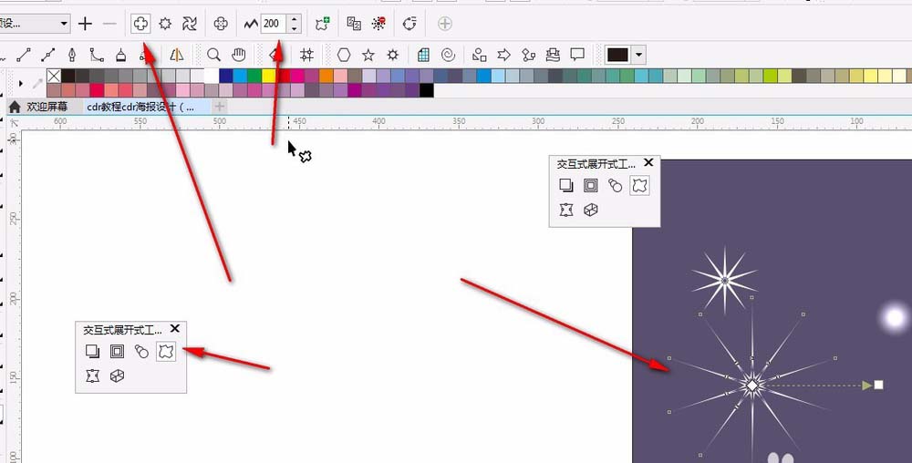This screenshot has height=463, width=912.
Task: Select the spiral tool
Action: (x=449, y=56)
